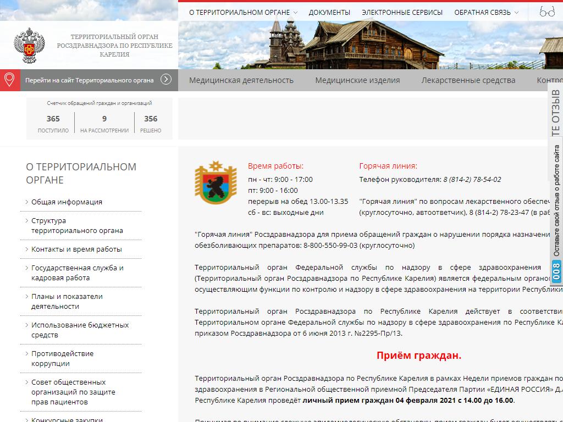This screenshot has height=422, width=563.
Task: Expand the 'О территориальном органе' top menu
Action: point(243,12)
